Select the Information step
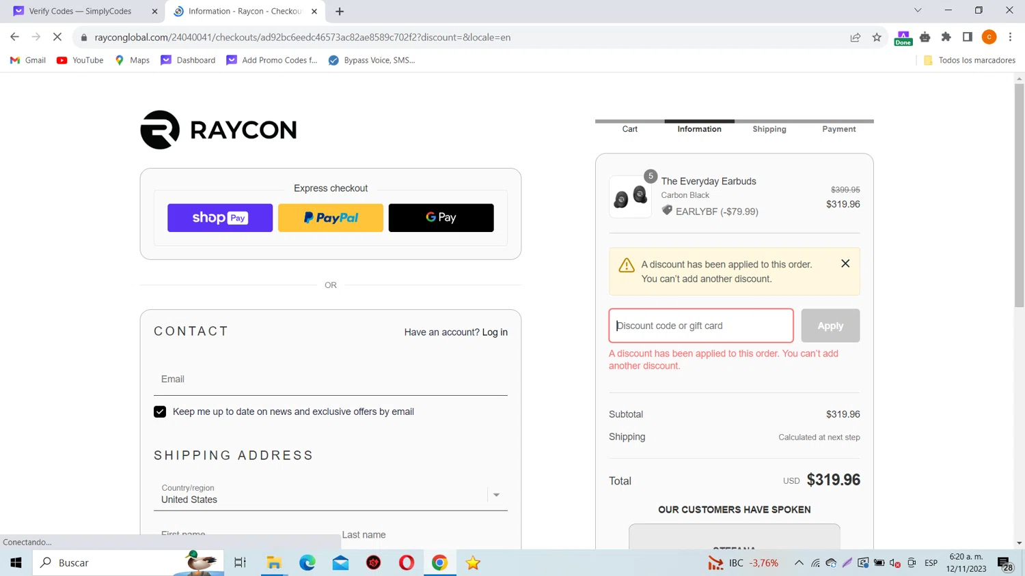Viewport: 1025px width, 576px height. [699, 129]
